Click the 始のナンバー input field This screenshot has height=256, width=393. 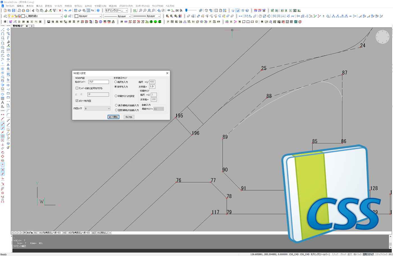[x=99, y=82]
